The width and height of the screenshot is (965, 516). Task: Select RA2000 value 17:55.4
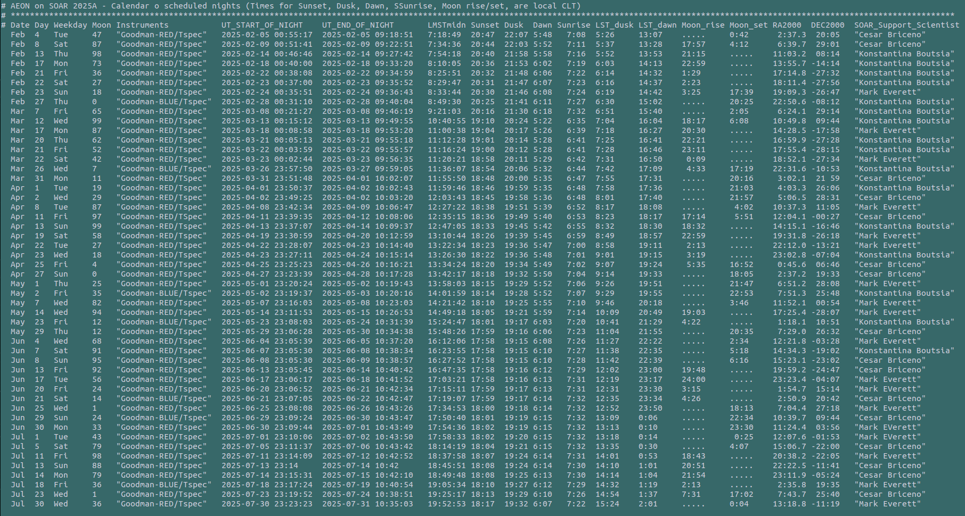coord(789,149)
